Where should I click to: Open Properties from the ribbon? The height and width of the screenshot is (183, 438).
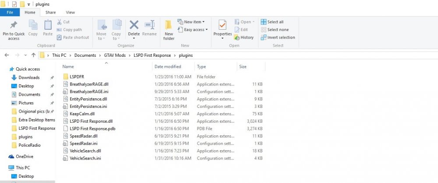223,25
